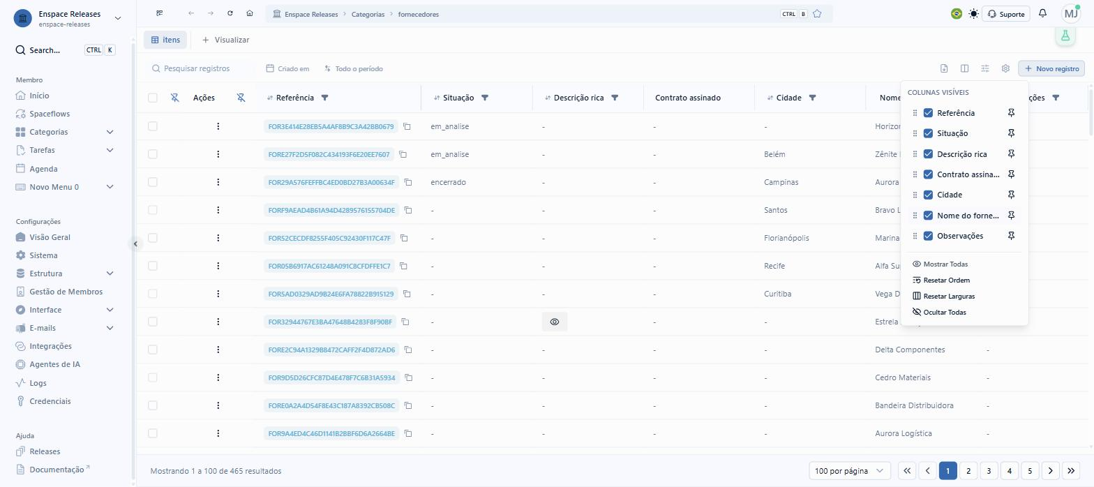This screenshot has height=487, width=1094.
Task: Open the green lab flask icon
Action: [1065, 36]
